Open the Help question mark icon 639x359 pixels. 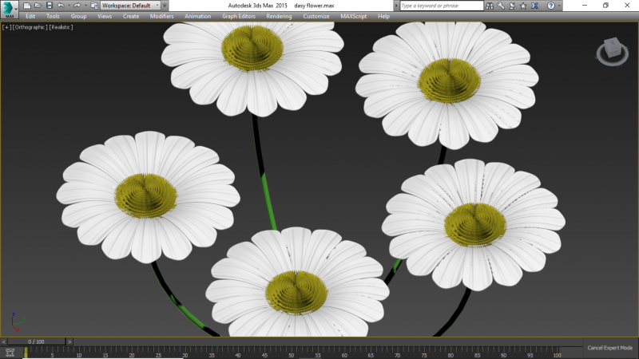pyautogui.click(x=550, y=6)
